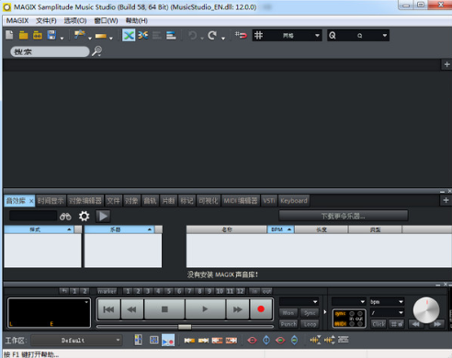Open the workspace Default dropdown

click(76, 341)
